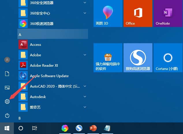Expand the 爱奇艺 folder chevron
Screen dimensions: 183x134
click(85, 107)
